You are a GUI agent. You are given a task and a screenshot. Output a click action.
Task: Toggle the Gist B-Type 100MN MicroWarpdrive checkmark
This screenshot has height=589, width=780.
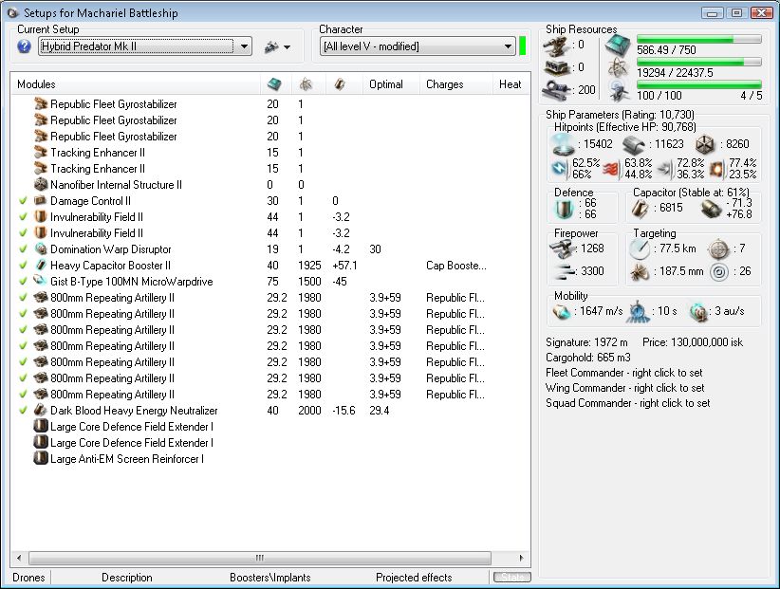(x=23, y=282)
